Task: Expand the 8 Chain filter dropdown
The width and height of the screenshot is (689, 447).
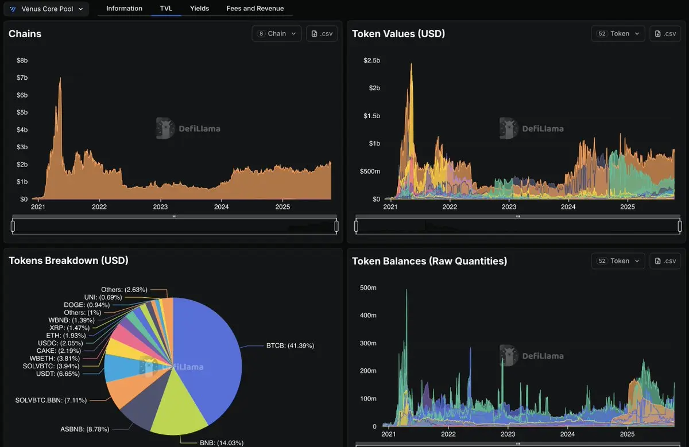Action: tap(277, 34)
